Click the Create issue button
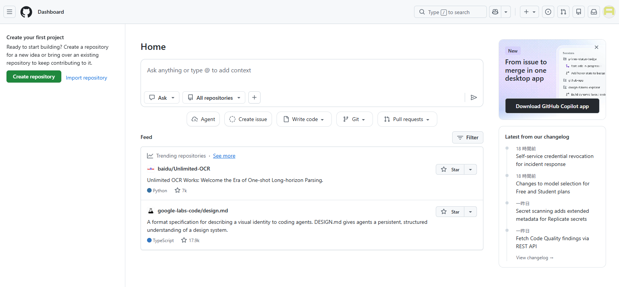Screen dimensions: 619x287 [248, 119]
